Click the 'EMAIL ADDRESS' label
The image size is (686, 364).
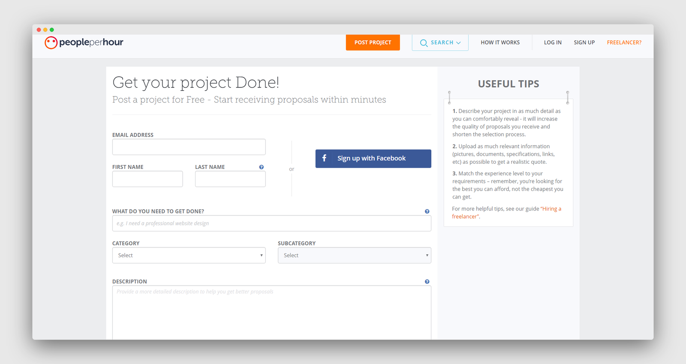point(133,135)
